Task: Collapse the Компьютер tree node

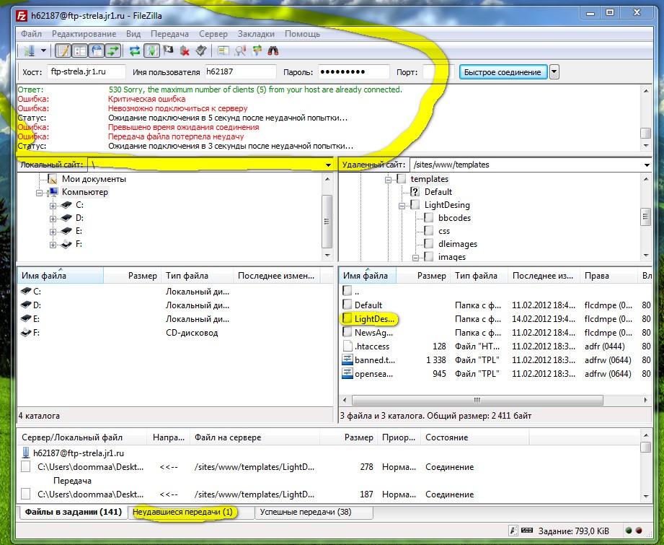Action: 40,193
